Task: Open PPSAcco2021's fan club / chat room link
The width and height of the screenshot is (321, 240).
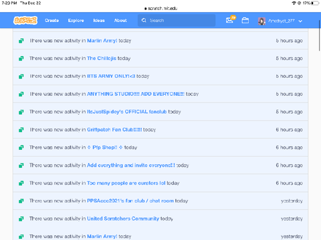Action: [x=130, y=201]
